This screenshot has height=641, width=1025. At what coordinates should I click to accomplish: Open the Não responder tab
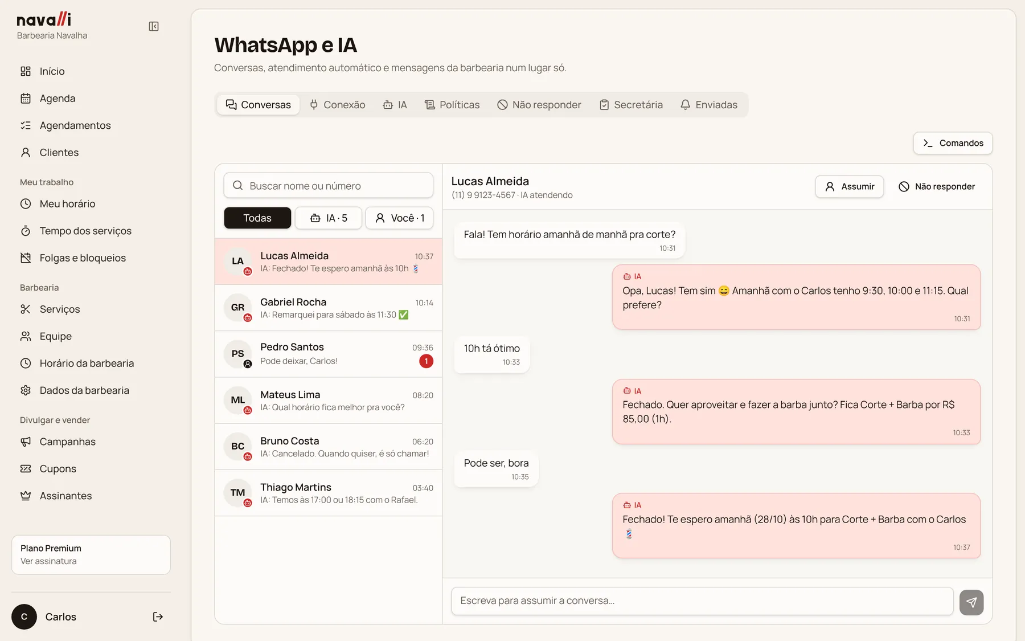539,105
